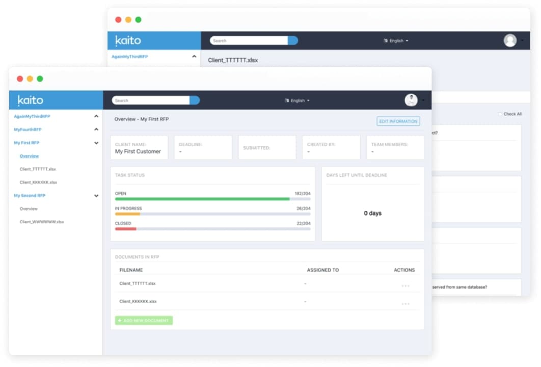Focus the Search field in the front window
This screenshot has width=541, height=367.
click(151, 100)
